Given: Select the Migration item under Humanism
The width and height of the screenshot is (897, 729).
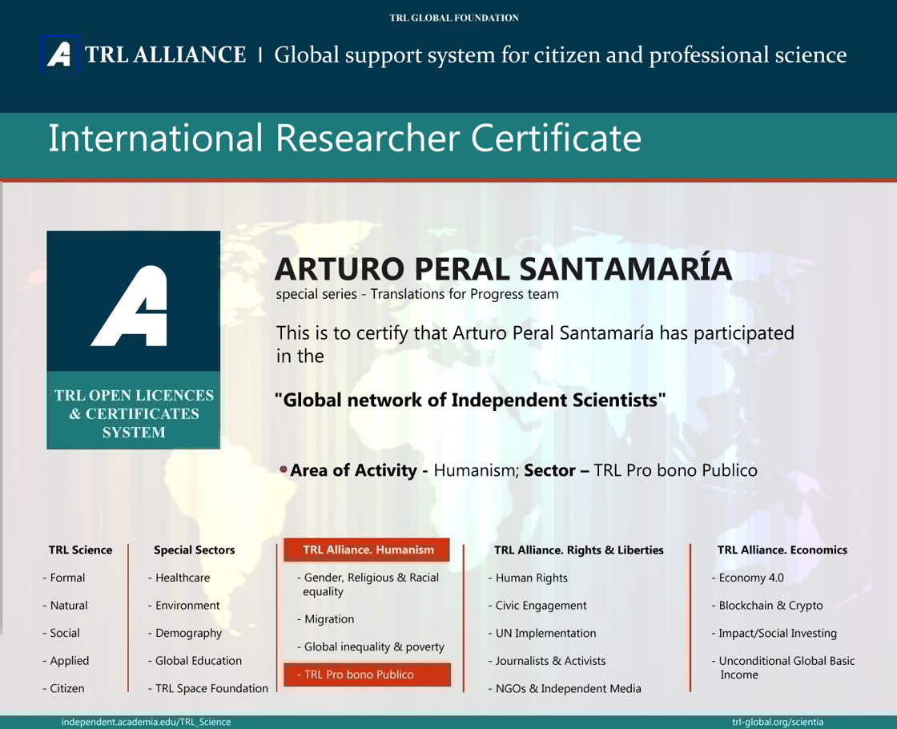Looking at the screenshot, I should coord(328,619).
